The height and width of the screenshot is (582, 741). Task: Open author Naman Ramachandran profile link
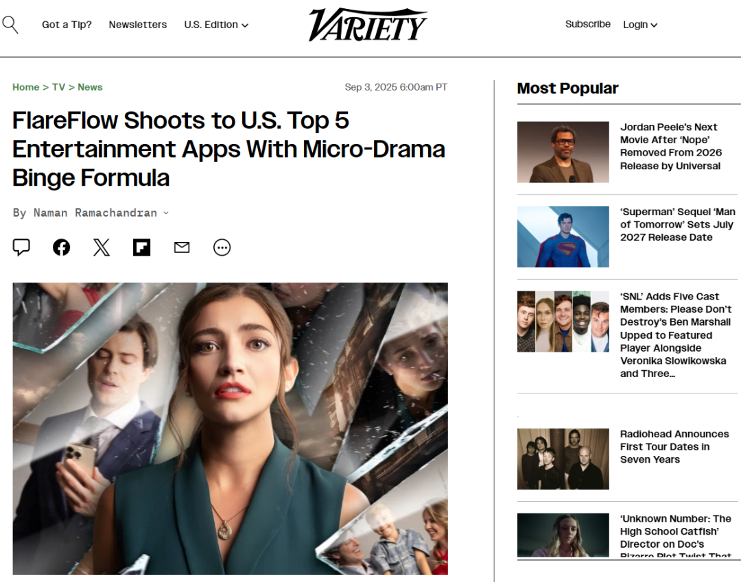95,213
